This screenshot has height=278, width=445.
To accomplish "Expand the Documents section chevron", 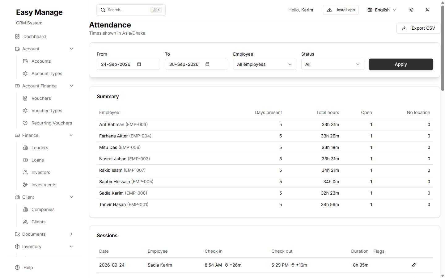I will [71, 234].
